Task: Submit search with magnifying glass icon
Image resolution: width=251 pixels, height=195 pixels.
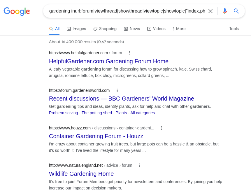Action: (x=236, y=11)
